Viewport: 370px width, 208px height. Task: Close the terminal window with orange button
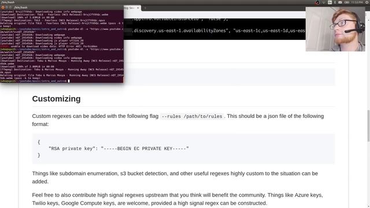(3, 8)
